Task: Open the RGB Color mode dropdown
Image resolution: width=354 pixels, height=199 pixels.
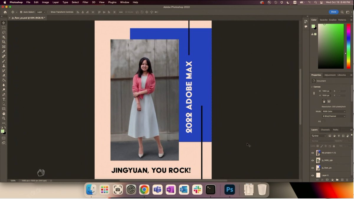Action: pos(334,111)
